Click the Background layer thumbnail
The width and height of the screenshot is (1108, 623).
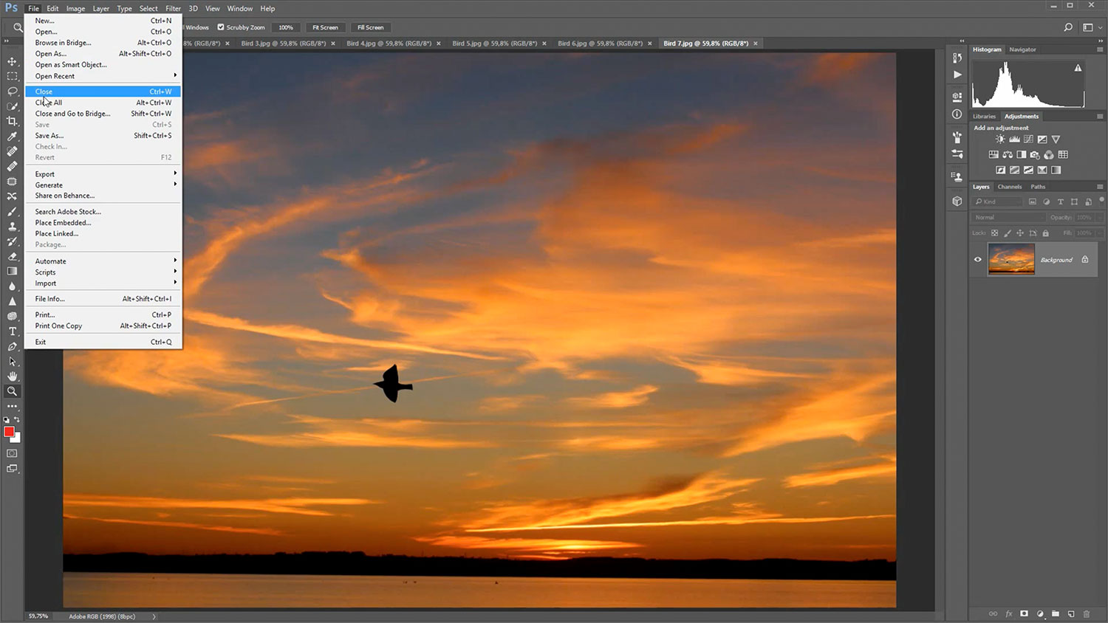pos(1011,260)
